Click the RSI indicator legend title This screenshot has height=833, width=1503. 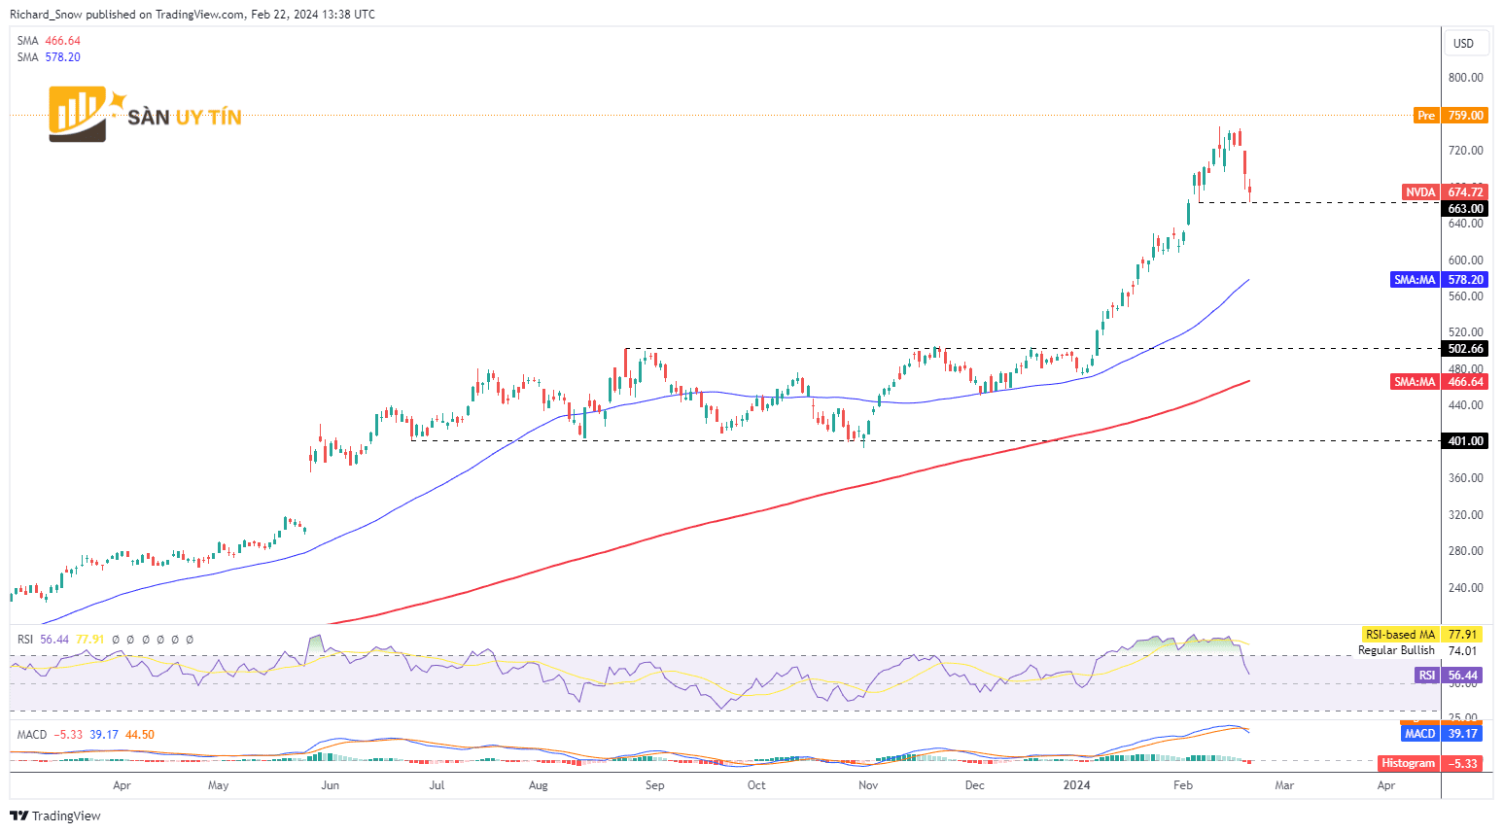pos(25,640)
